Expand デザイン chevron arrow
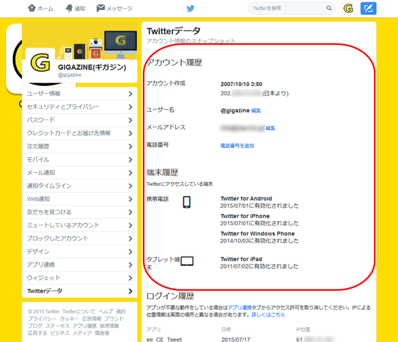 click(131, 252)
